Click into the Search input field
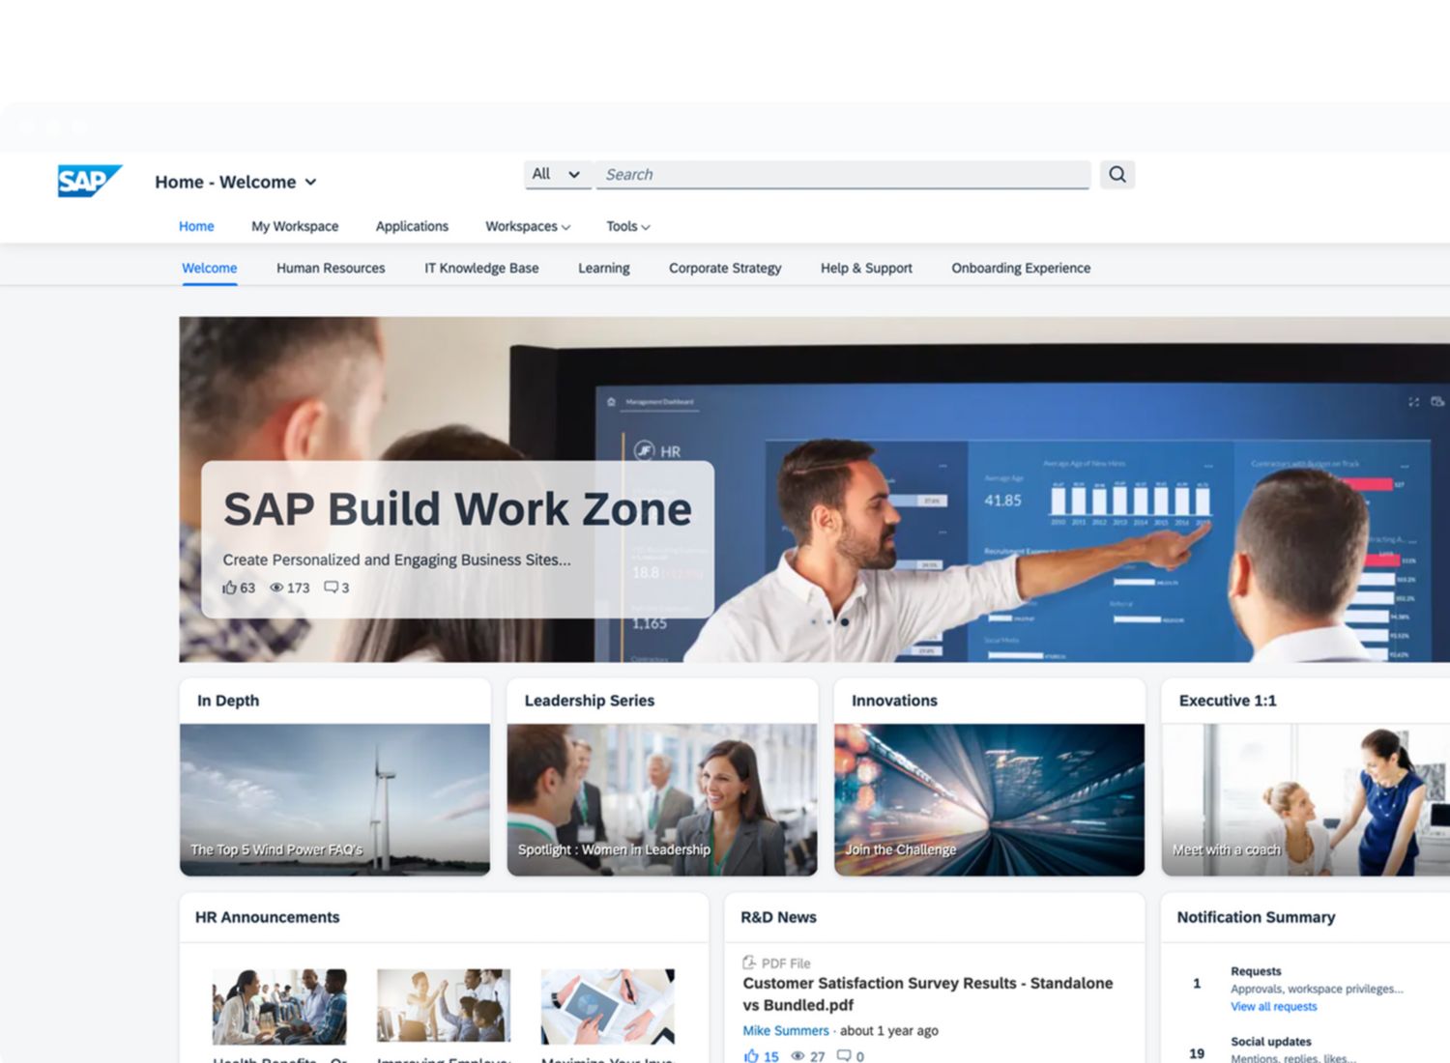 click(x=841, y=175)
